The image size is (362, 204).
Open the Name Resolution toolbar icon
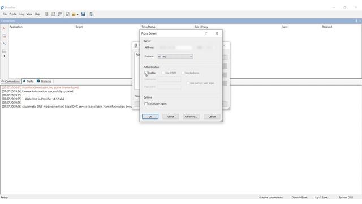pyautogui.click(x=59, y=14)
